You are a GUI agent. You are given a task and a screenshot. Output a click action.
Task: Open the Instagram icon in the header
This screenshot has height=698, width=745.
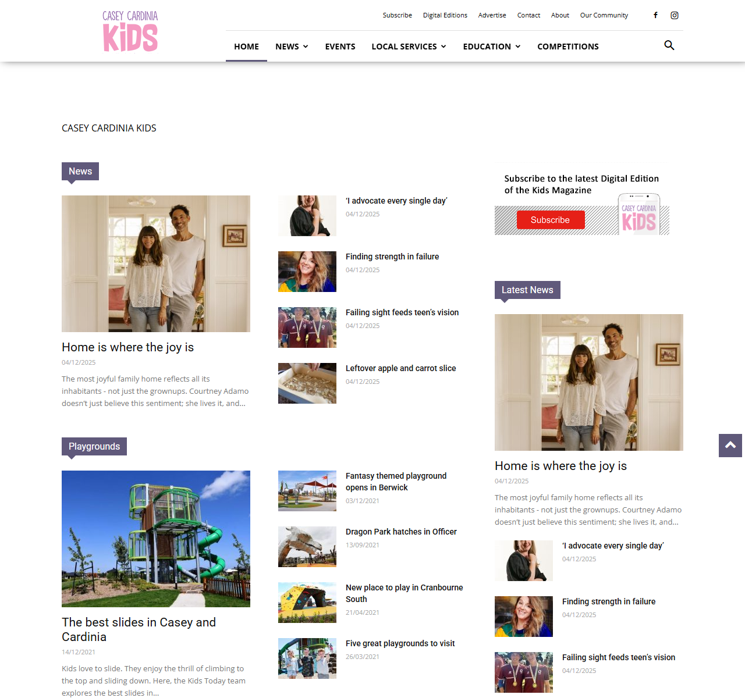pyautogui.click(x=675, y=15)
